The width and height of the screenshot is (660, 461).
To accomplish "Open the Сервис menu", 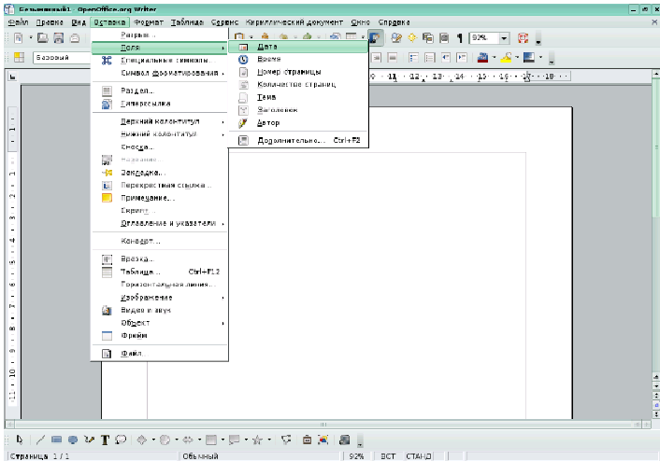I will (224, 22).
